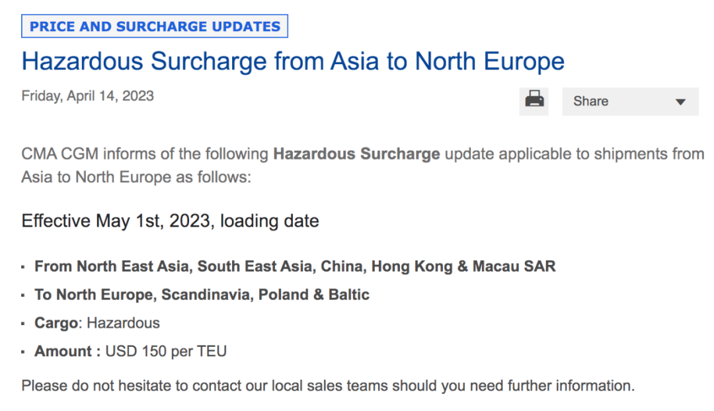
Task: Click the Asia to North Europe as follows line
Action: [136, 178]
